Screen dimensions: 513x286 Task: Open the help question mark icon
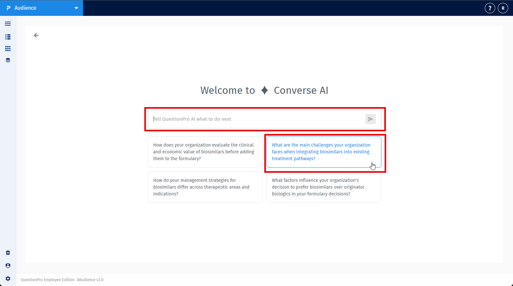[490, 8]
